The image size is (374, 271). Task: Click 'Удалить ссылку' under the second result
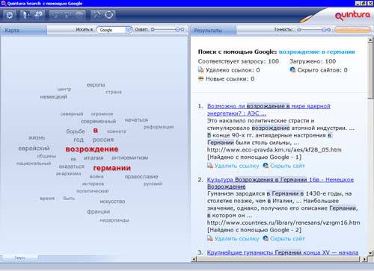236,239
